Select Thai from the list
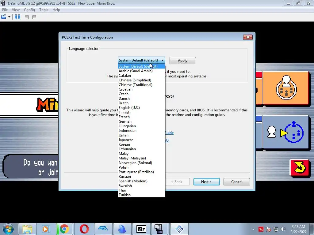This screenshot has width=314, height=235. tap(141, 190)
